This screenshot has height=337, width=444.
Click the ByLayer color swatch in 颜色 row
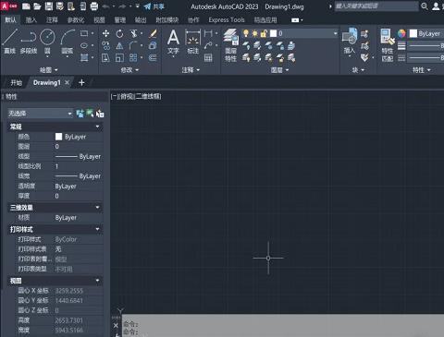(58, 137)
